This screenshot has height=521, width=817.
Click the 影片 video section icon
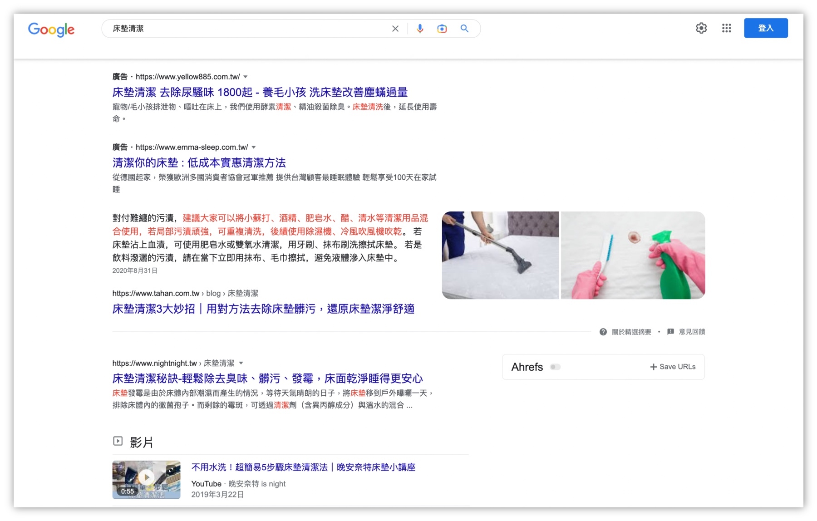(118, 441)
